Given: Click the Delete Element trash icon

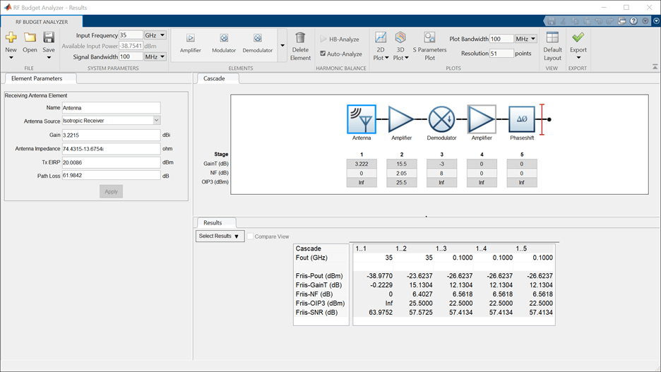Looking at the screenshot, I should [x=300, y=38].
